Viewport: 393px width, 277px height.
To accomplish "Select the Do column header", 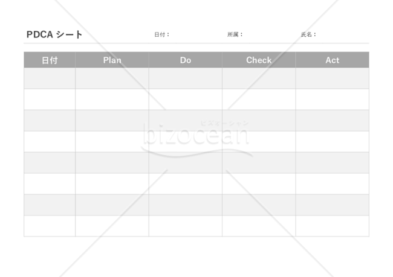I will (186, 60).
